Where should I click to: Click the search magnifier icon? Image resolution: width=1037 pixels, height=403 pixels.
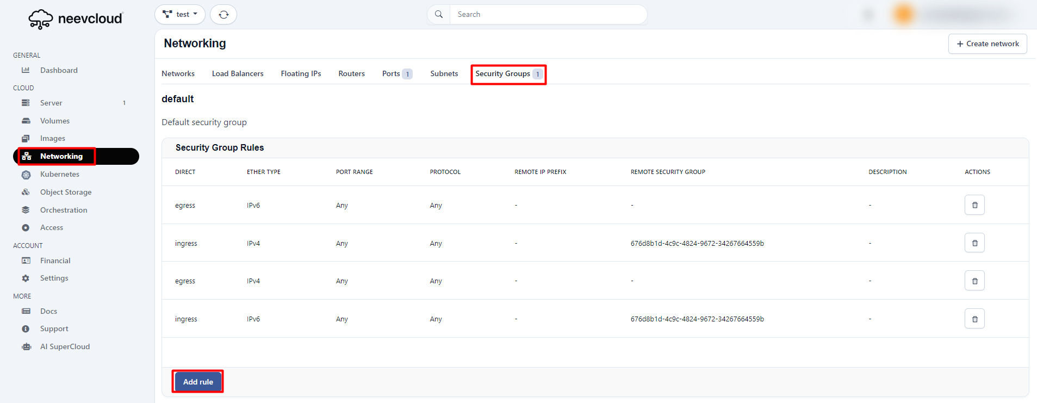tap(439, 15)
